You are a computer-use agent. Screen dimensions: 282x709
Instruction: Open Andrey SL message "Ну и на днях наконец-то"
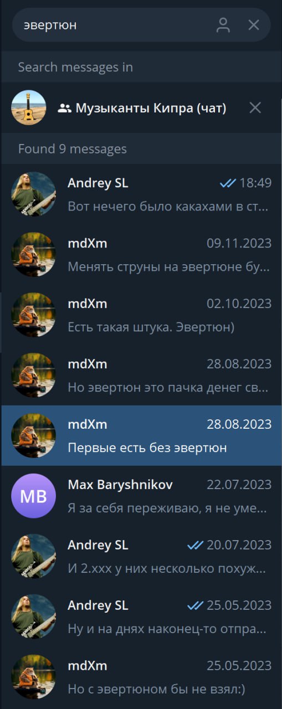(x=141, y=616)
